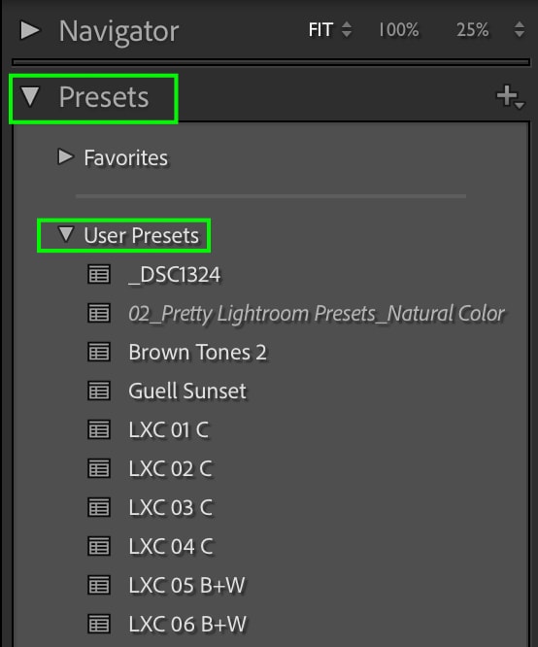This screenshot has height=647, width=538.
Task: Click the preset icon beside LXC 03 C
Action: pos(99,507)
